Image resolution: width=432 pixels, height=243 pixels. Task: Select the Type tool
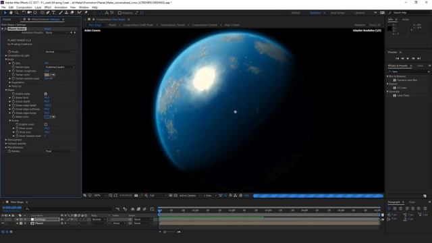[x=53, y=13]
